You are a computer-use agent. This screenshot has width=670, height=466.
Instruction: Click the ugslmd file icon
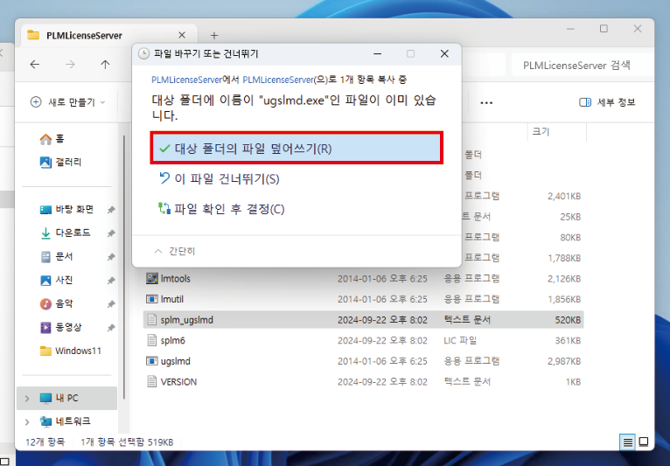point(151,361)
